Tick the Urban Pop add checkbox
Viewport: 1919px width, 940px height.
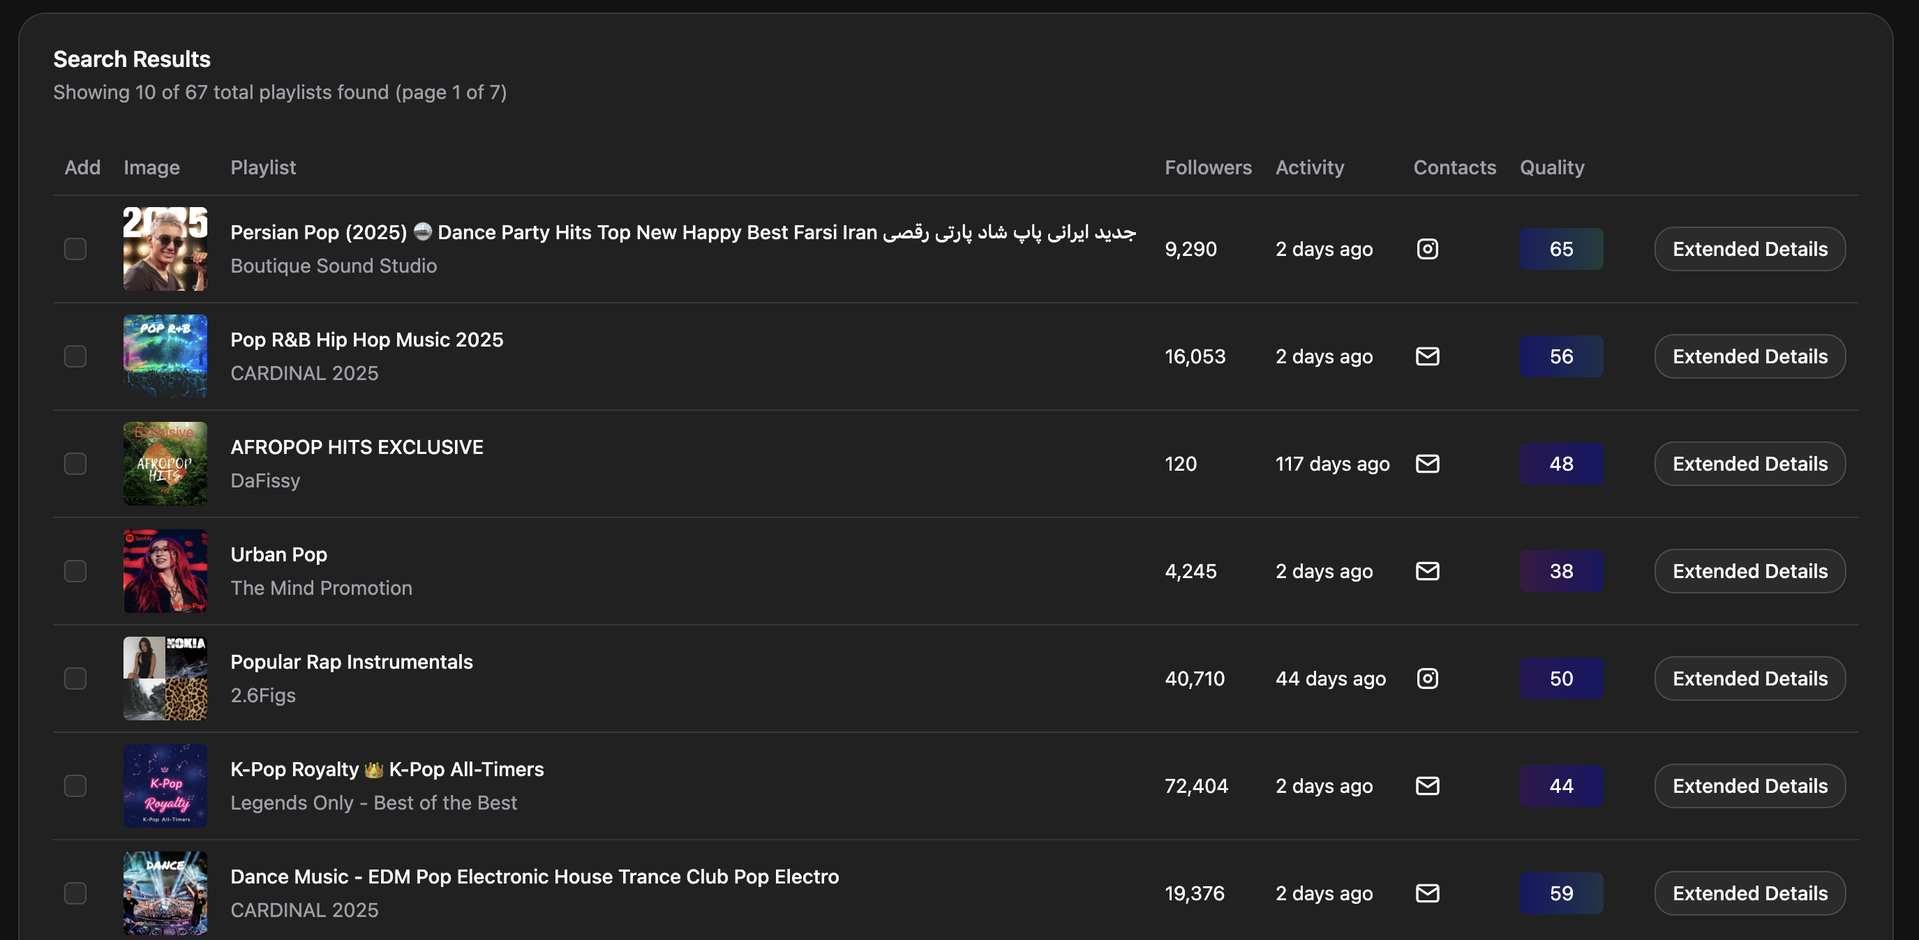(75, 571)
